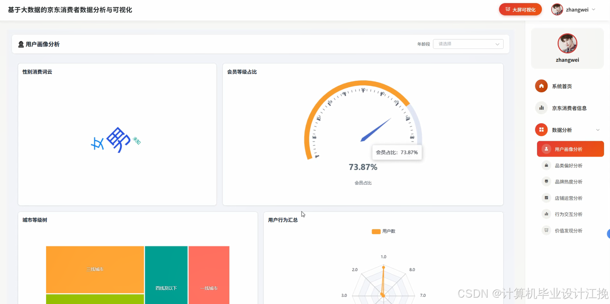Click the 会员等级占比 card title
The width and height of the screenshot is (610, 304).
[242, 72]
